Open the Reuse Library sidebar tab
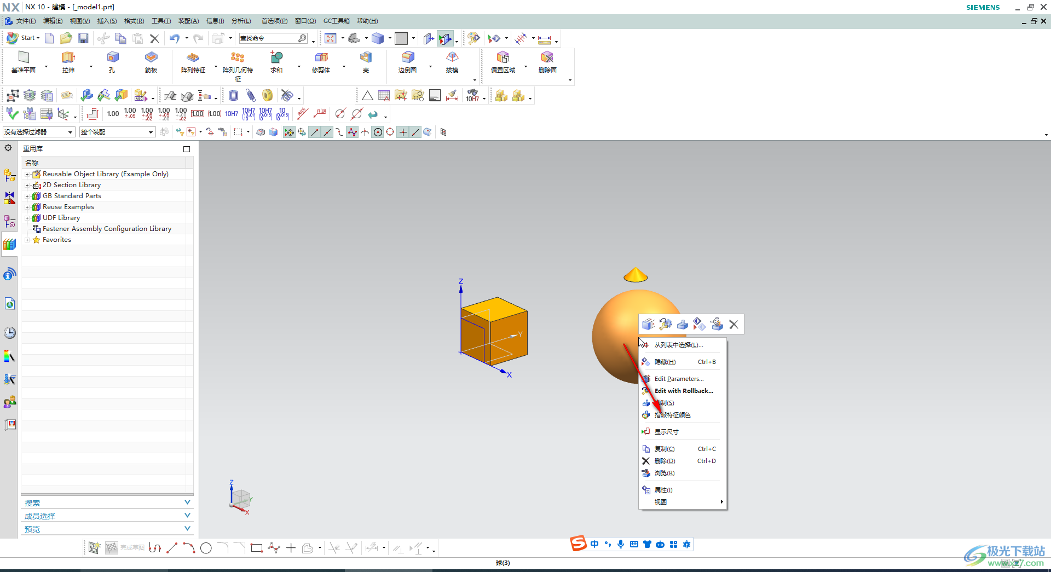This screenshot has height=572, width=1051. 9,244
